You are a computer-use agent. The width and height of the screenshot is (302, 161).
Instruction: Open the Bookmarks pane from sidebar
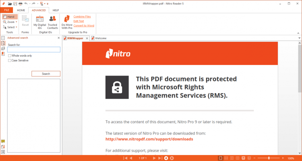pos(3,54)
